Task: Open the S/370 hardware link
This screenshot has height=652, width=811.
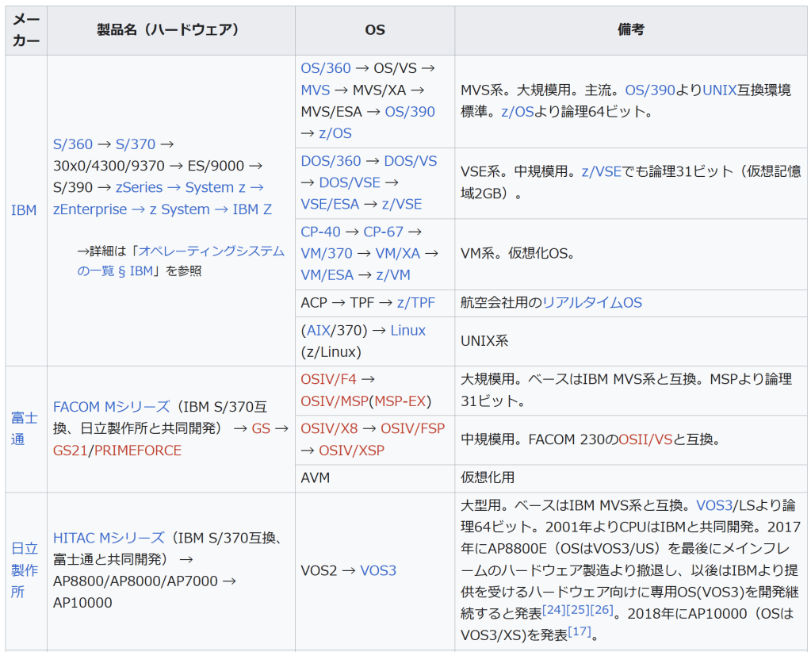Action: 136,144
